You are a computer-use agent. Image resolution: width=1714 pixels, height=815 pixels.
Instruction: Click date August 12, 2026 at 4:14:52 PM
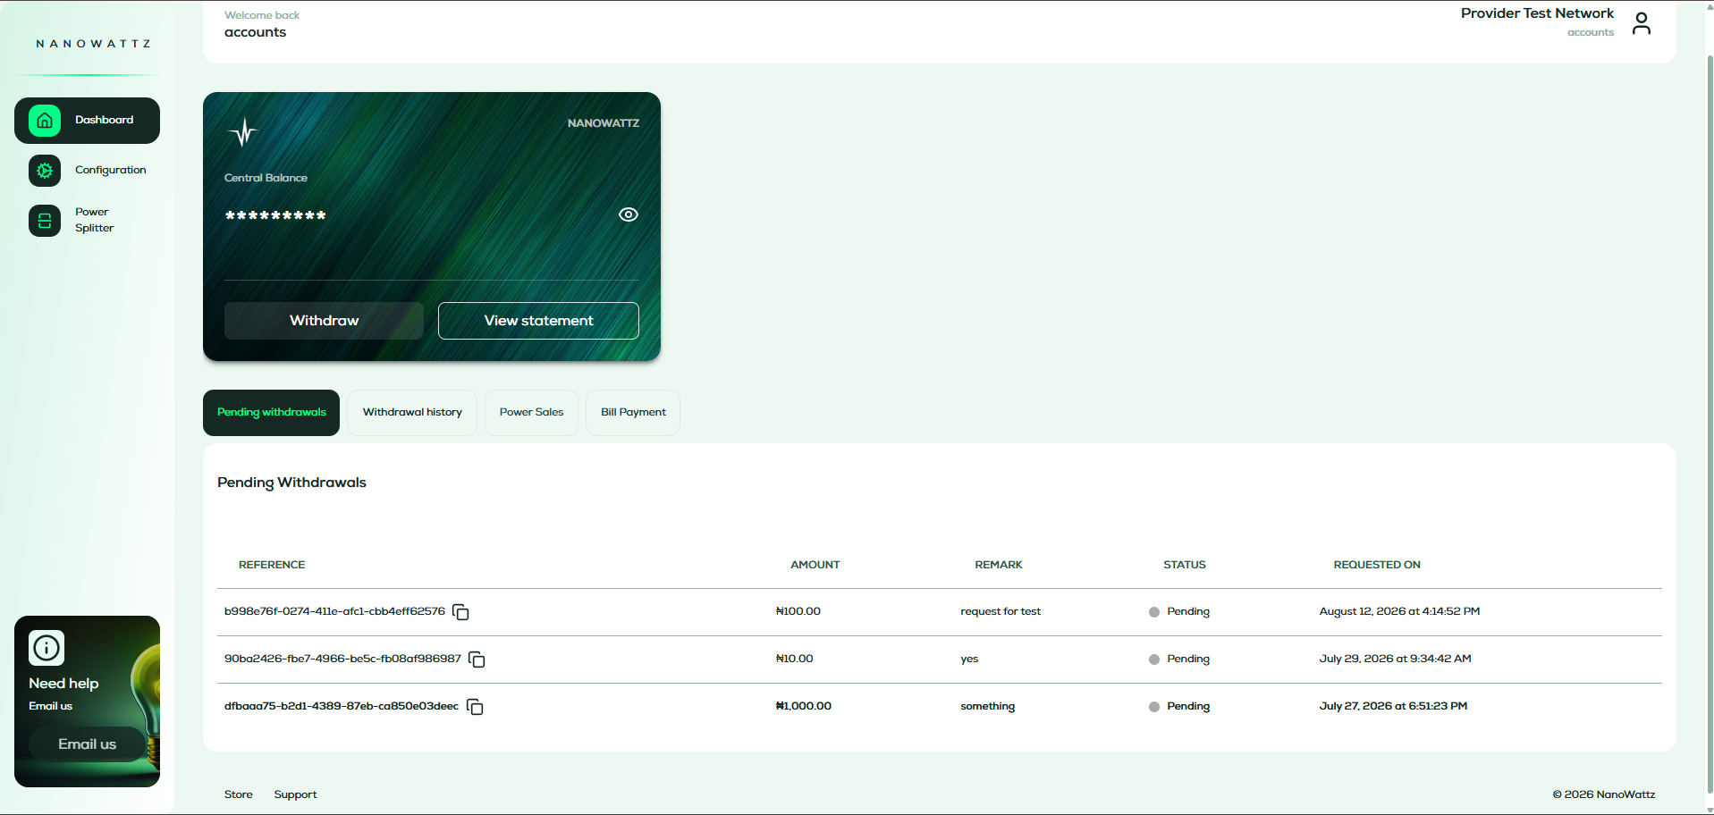pyautogui.click(x=1399, y=611)
